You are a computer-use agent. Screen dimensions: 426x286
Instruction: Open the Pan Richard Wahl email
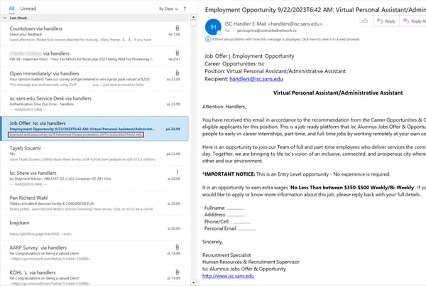point(94,203)
